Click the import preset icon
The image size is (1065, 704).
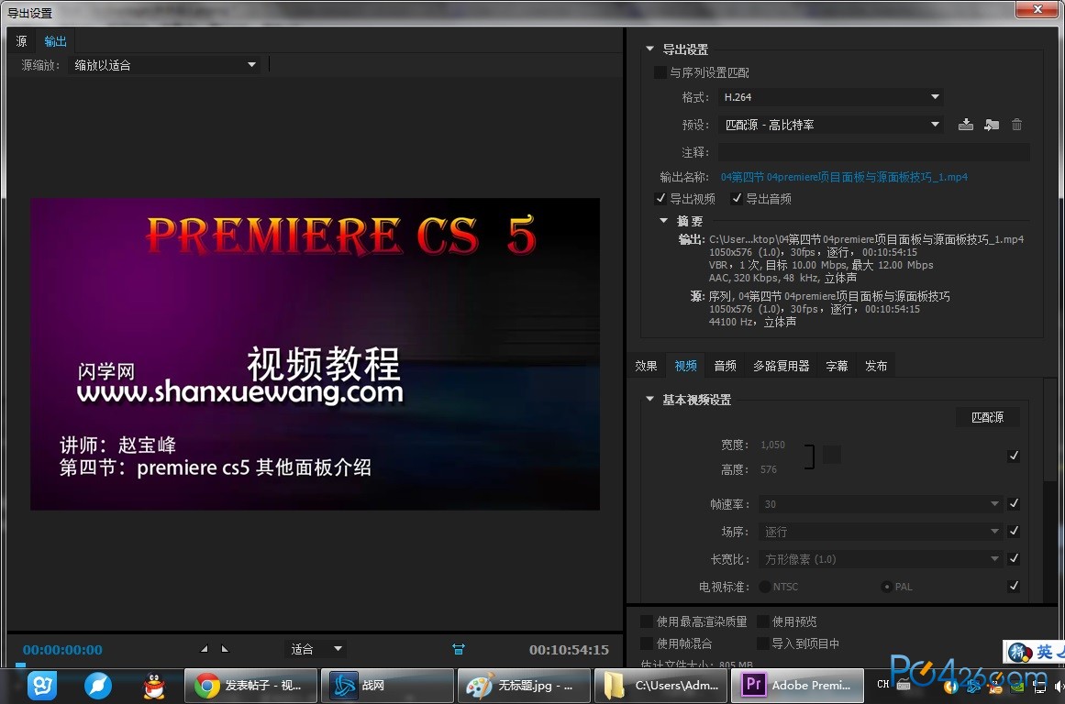pyautogui.click(x=992, y=125)
